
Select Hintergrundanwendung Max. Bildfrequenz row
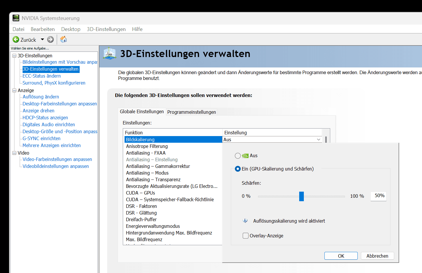coord(173,233)
